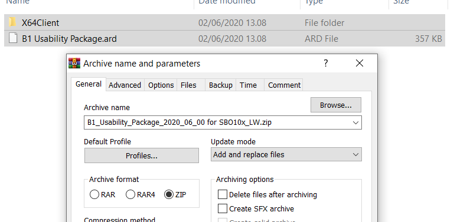
Task: Click the 357 KB size cell
Action: click(429, 39)
